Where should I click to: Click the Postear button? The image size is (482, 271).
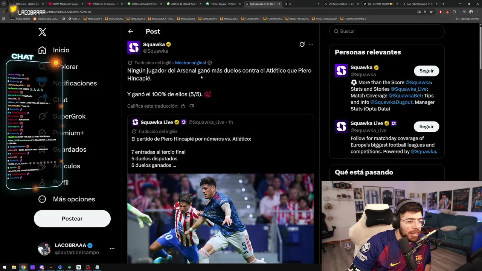point(72,219)
